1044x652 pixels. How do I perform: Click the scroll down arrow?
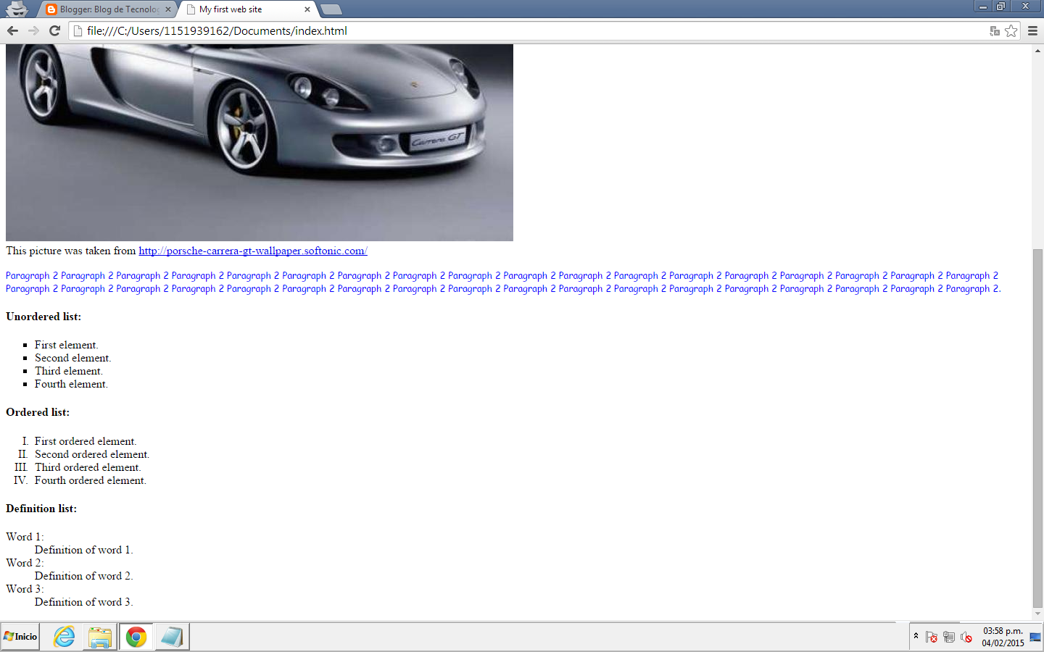point(1037,614)
